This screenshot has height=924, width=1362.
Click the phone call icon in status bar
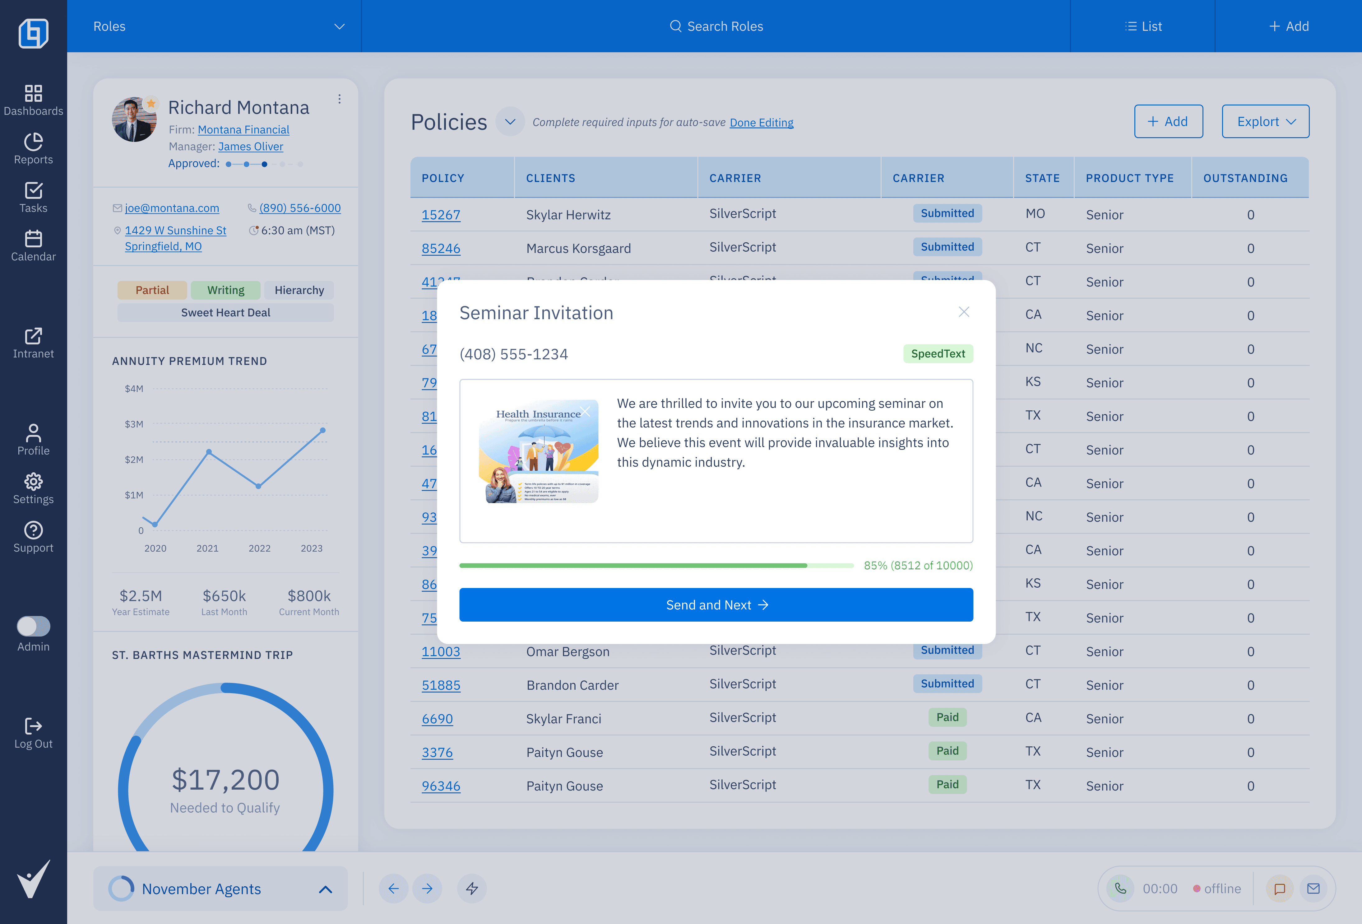pyautogui.click(x=1120, y=888)
